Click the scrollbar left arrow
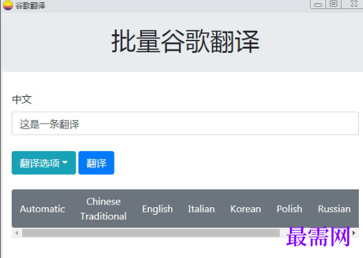 (16, 233)
